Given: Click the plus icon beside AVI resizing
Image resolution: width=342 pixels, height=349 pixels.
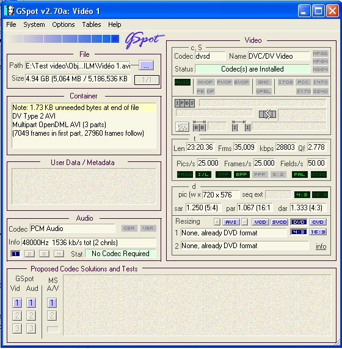Looking at the screenshot, I should pos(217,222).
